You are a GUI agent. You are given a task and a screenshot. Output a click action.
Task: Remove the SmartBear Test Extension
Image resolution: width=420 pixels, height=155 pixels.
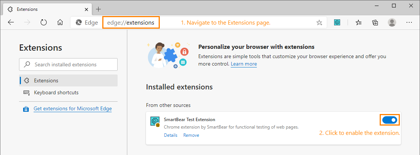coord(191,135)
